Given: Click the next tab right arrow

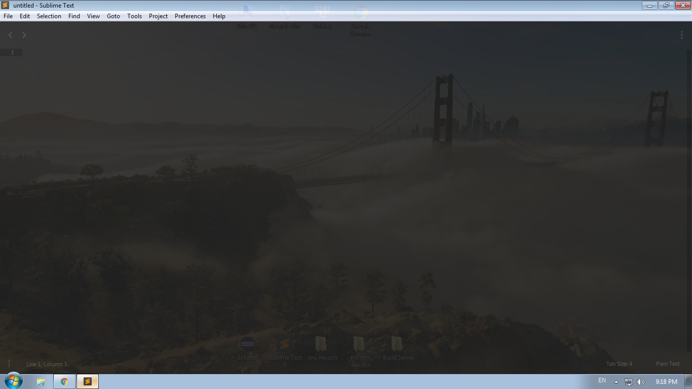Looking at the screenshot, I should pyautogui.click(x=24, y=35).
